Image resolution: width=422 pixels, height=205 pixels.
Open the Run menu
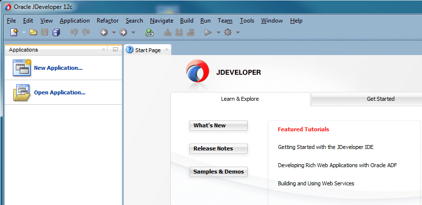tap(205, 21)
